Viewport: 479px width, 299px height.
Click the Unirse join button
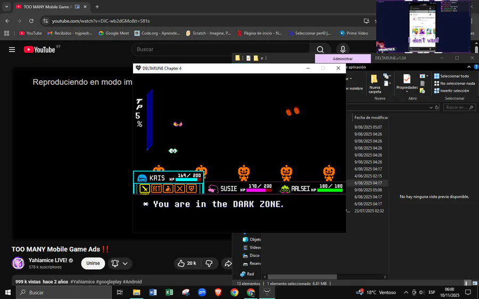coord(93,263)
